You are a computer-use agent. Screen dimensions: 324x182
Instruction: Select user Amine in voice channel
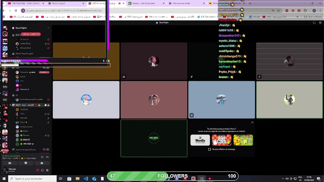click(24, 131)
